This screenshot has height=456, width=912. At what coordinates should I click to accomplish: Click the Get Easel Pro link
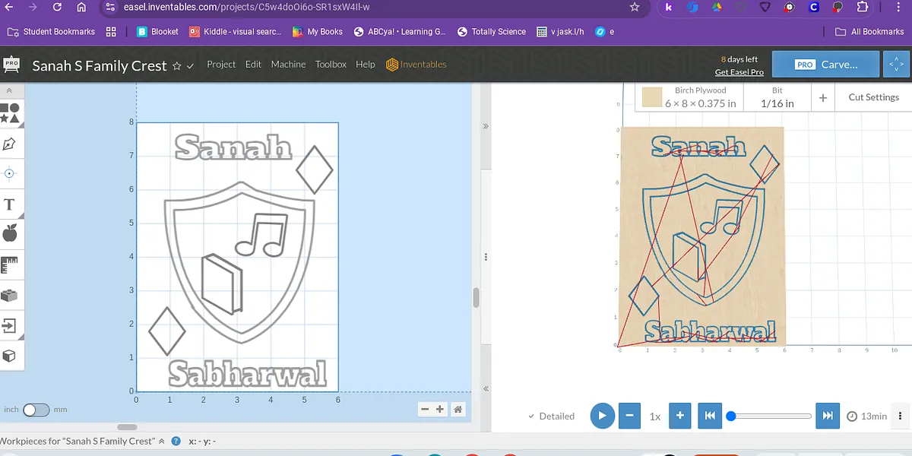[x=739, y=72]
